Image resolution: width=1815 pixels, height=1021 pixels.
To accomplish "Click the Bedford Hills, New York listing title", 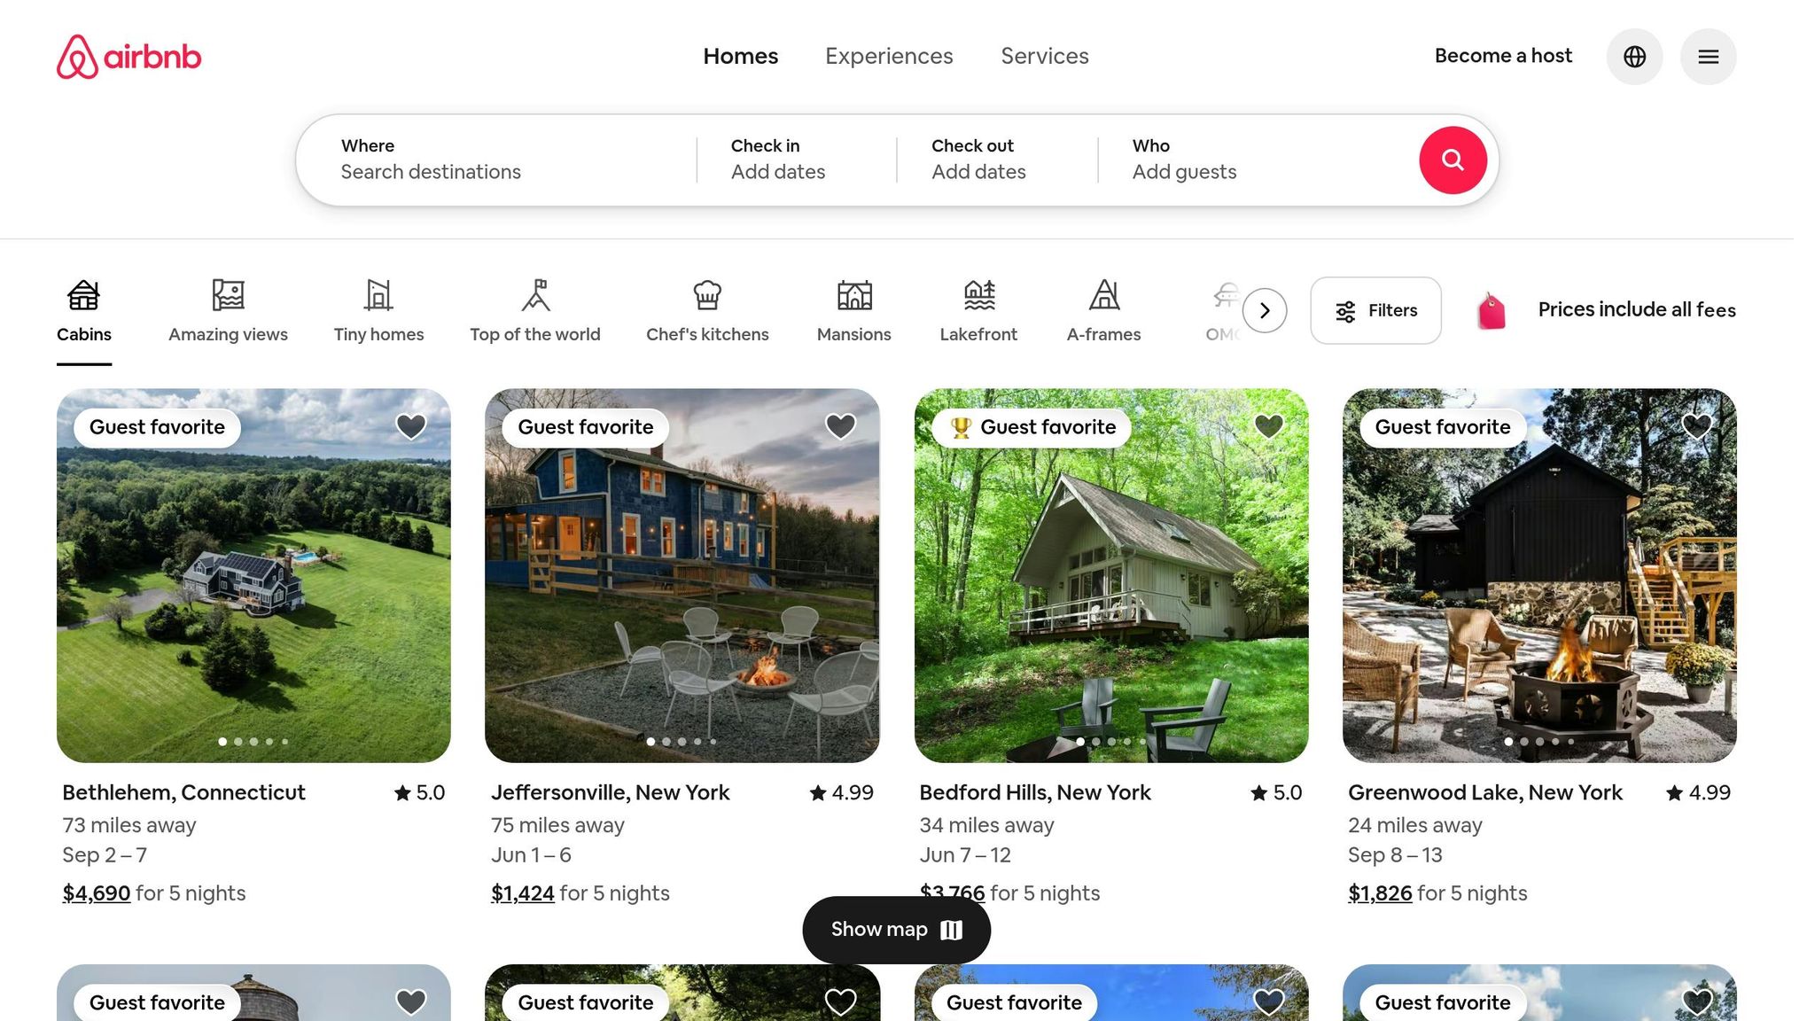I will [1035, 792].
